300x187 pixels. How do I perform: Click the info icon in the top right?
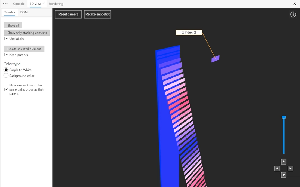[293, 15]
